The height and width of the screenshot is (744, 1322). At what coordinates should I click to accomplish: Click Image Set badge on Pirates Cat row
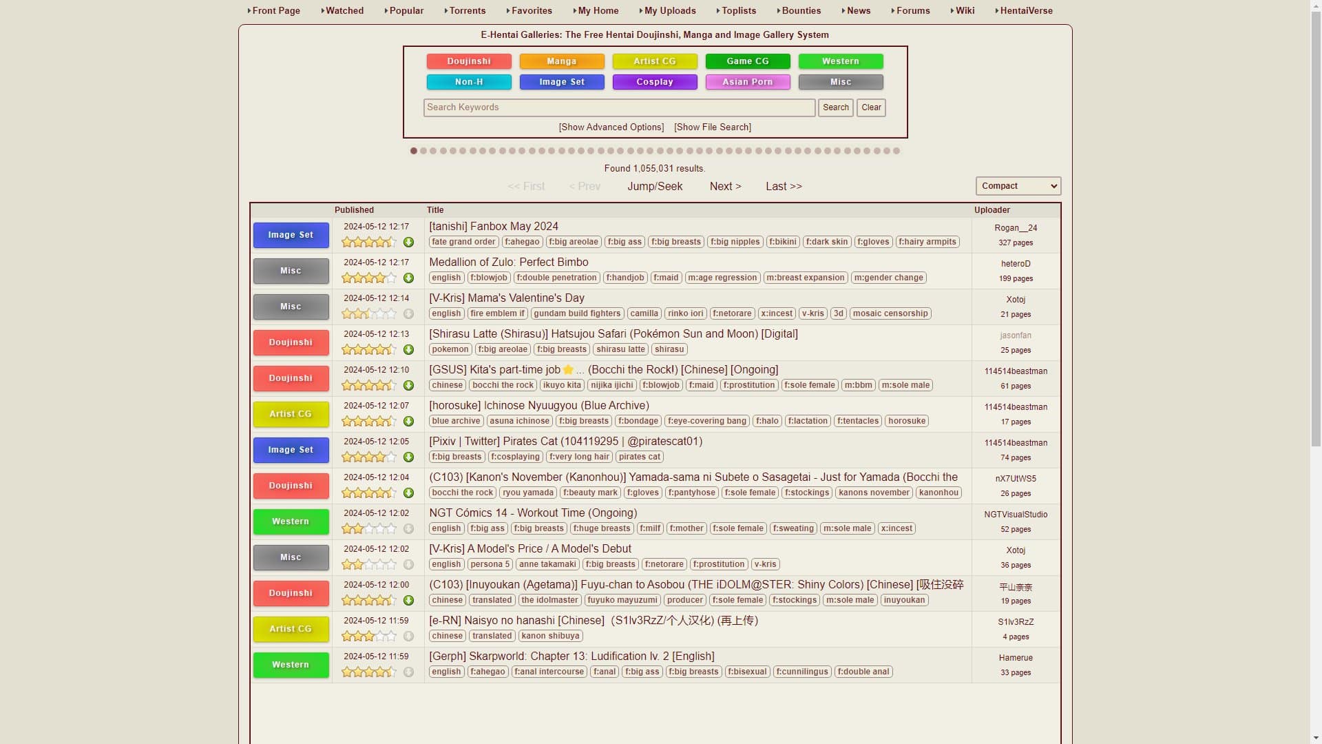[291, 450]
